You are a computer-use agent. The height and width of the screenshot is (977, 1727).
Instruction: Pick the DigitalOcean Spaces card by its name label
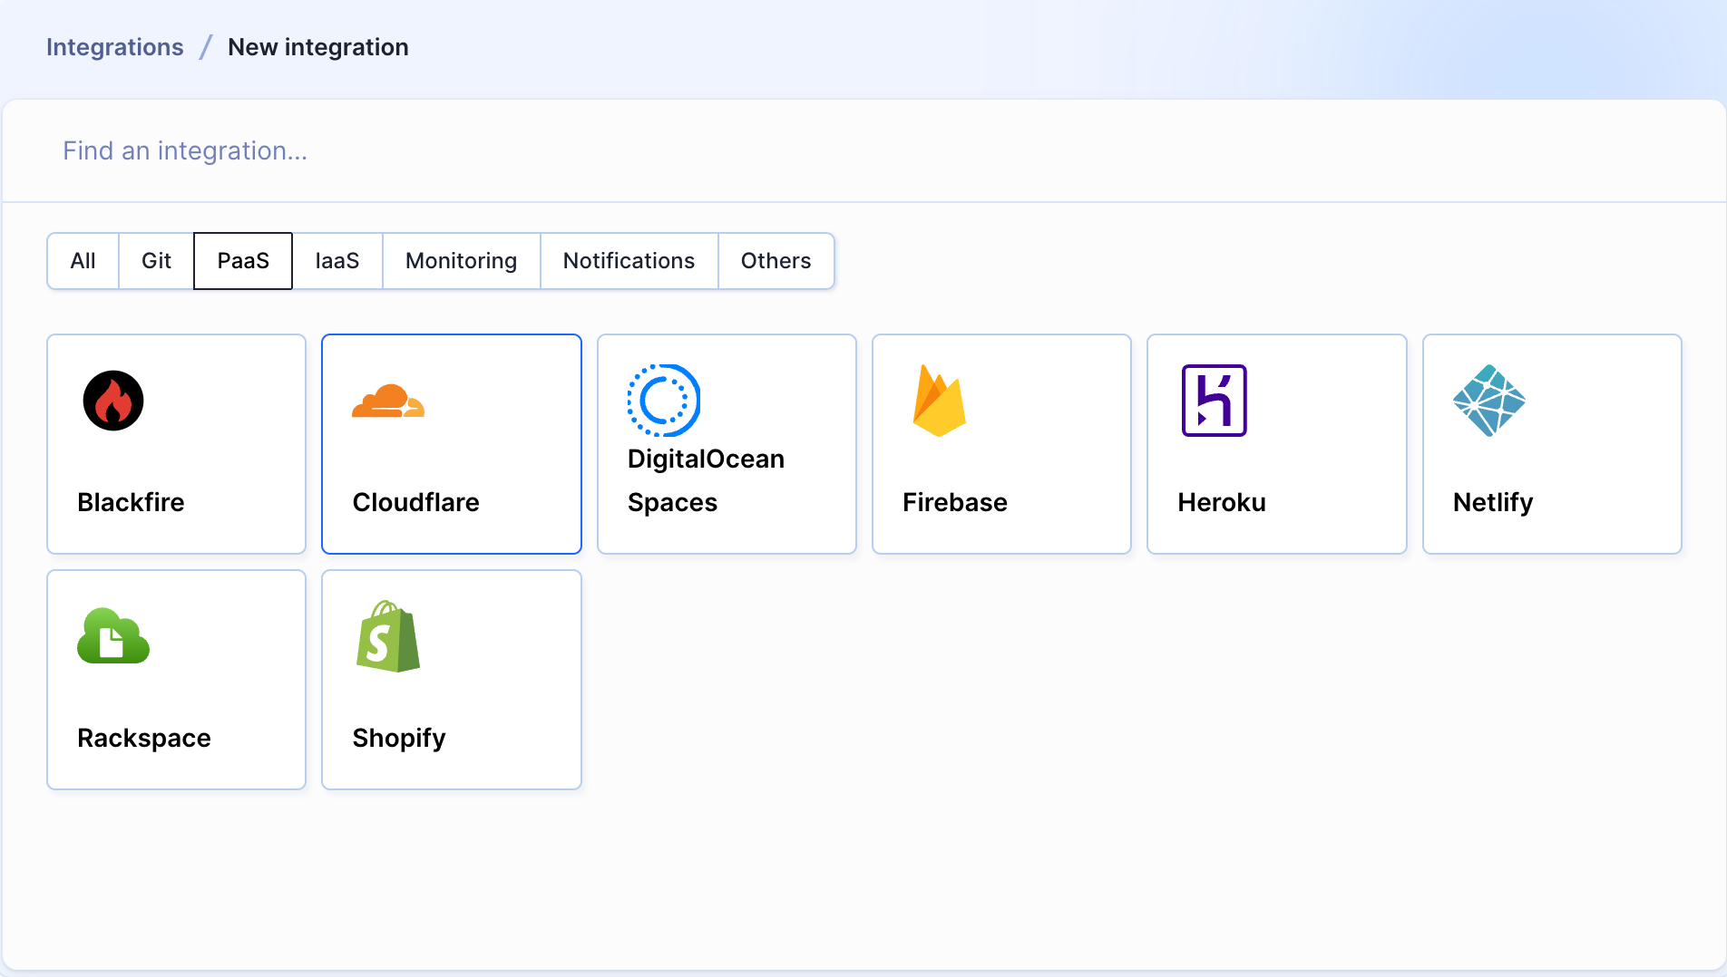pos(706,480)
